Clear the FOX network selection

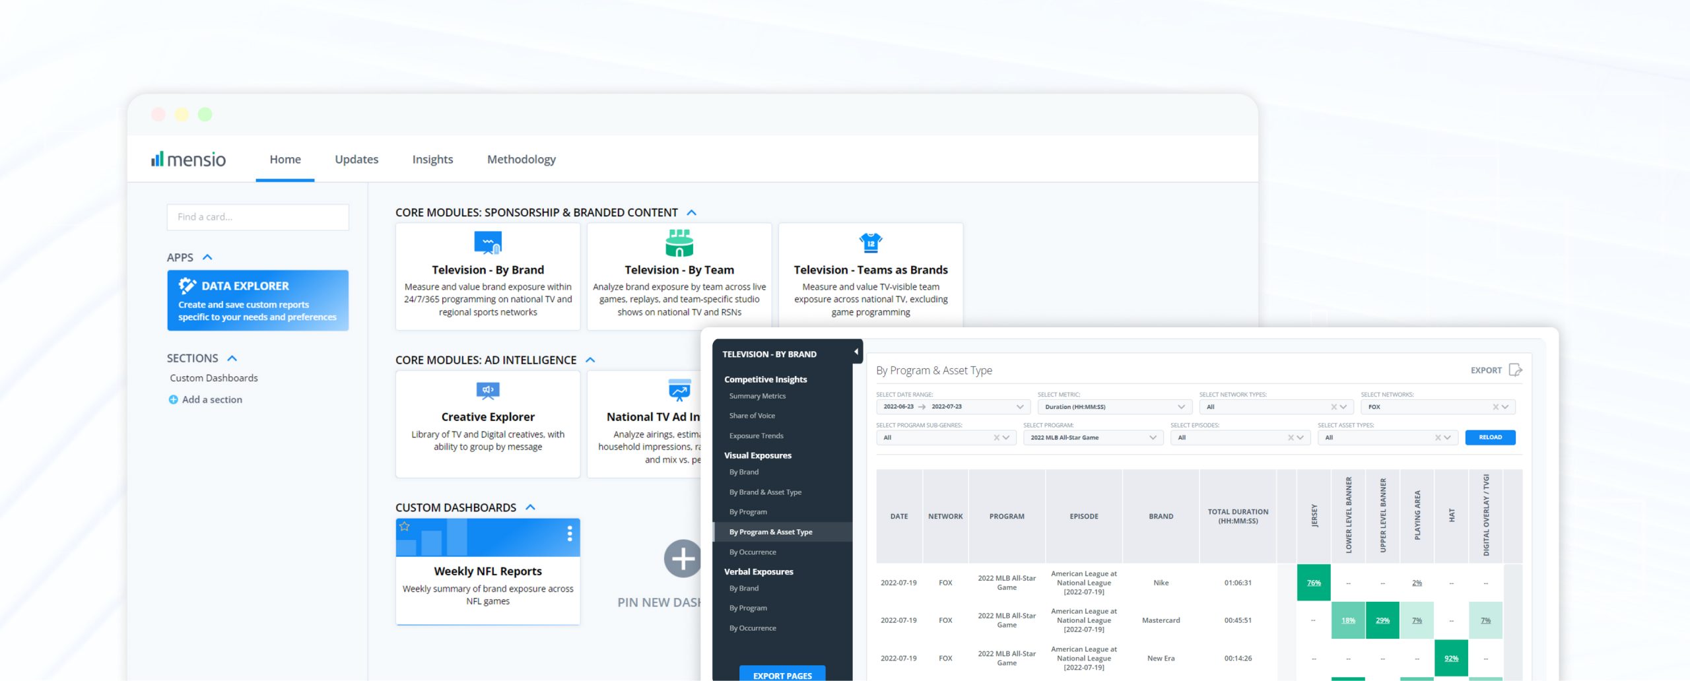click(x=1495, y=407)
